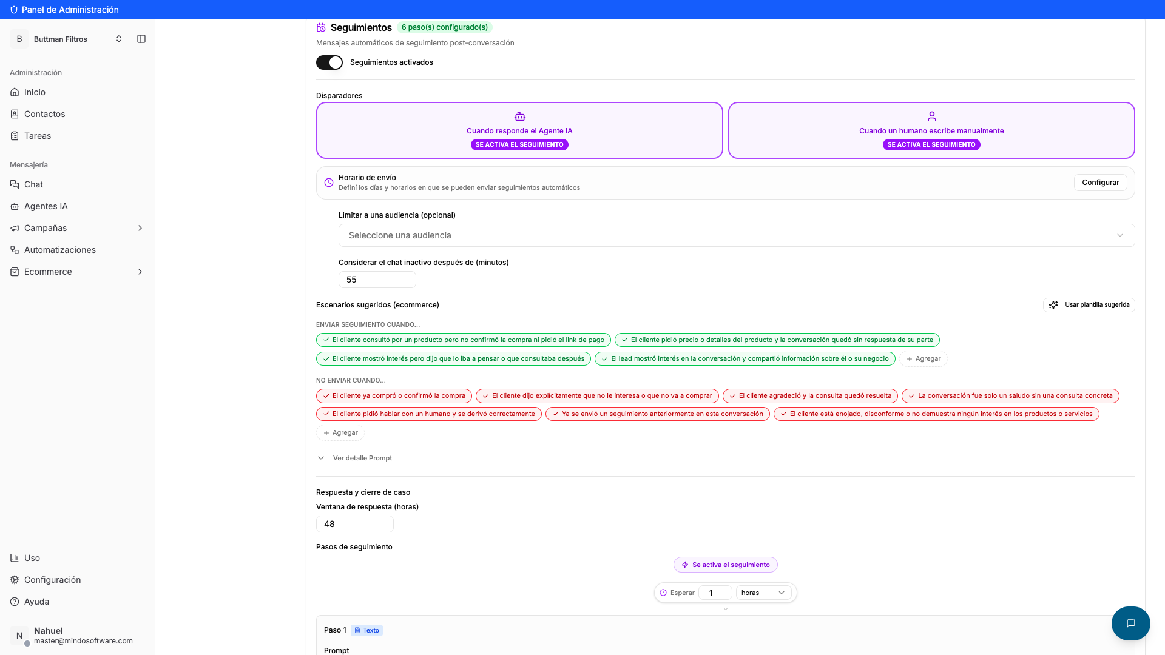This screenshot has width=1165, height=655.
Task: Open the floating chat support button
Action: click(1131, 623)
